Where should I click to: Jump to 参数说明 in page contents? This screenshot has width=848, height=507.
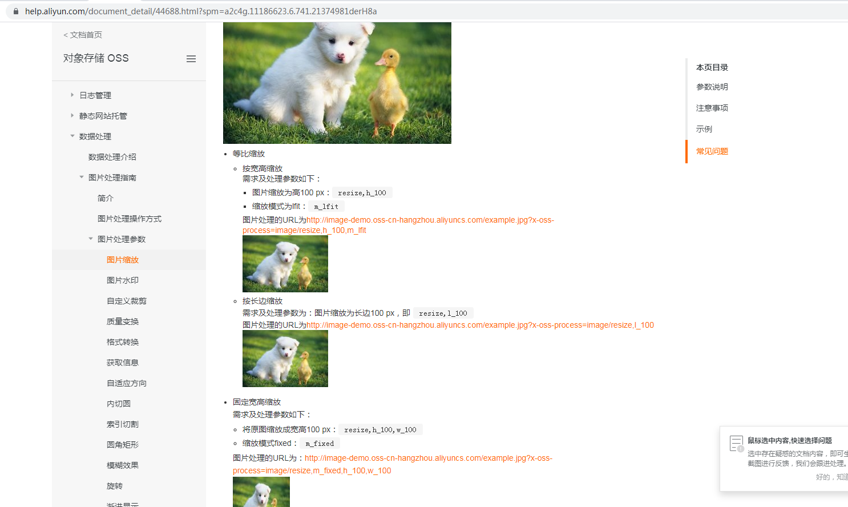coord(712,87)
